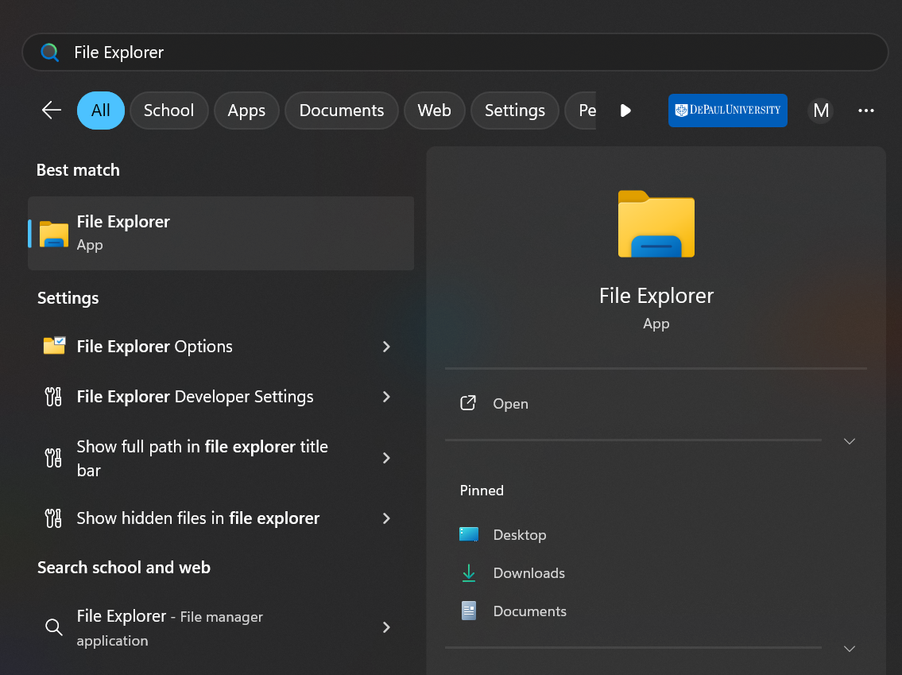Switch to the Apps filter tab
Image resolution: width=902 pixels, height=675 pixels.
coord(246,111)
